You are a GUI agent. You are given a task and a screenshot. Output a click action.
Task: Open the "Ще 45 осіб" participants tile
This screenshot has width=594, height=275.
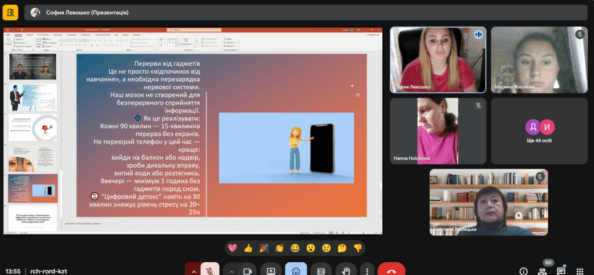click(x=539, y=131)
